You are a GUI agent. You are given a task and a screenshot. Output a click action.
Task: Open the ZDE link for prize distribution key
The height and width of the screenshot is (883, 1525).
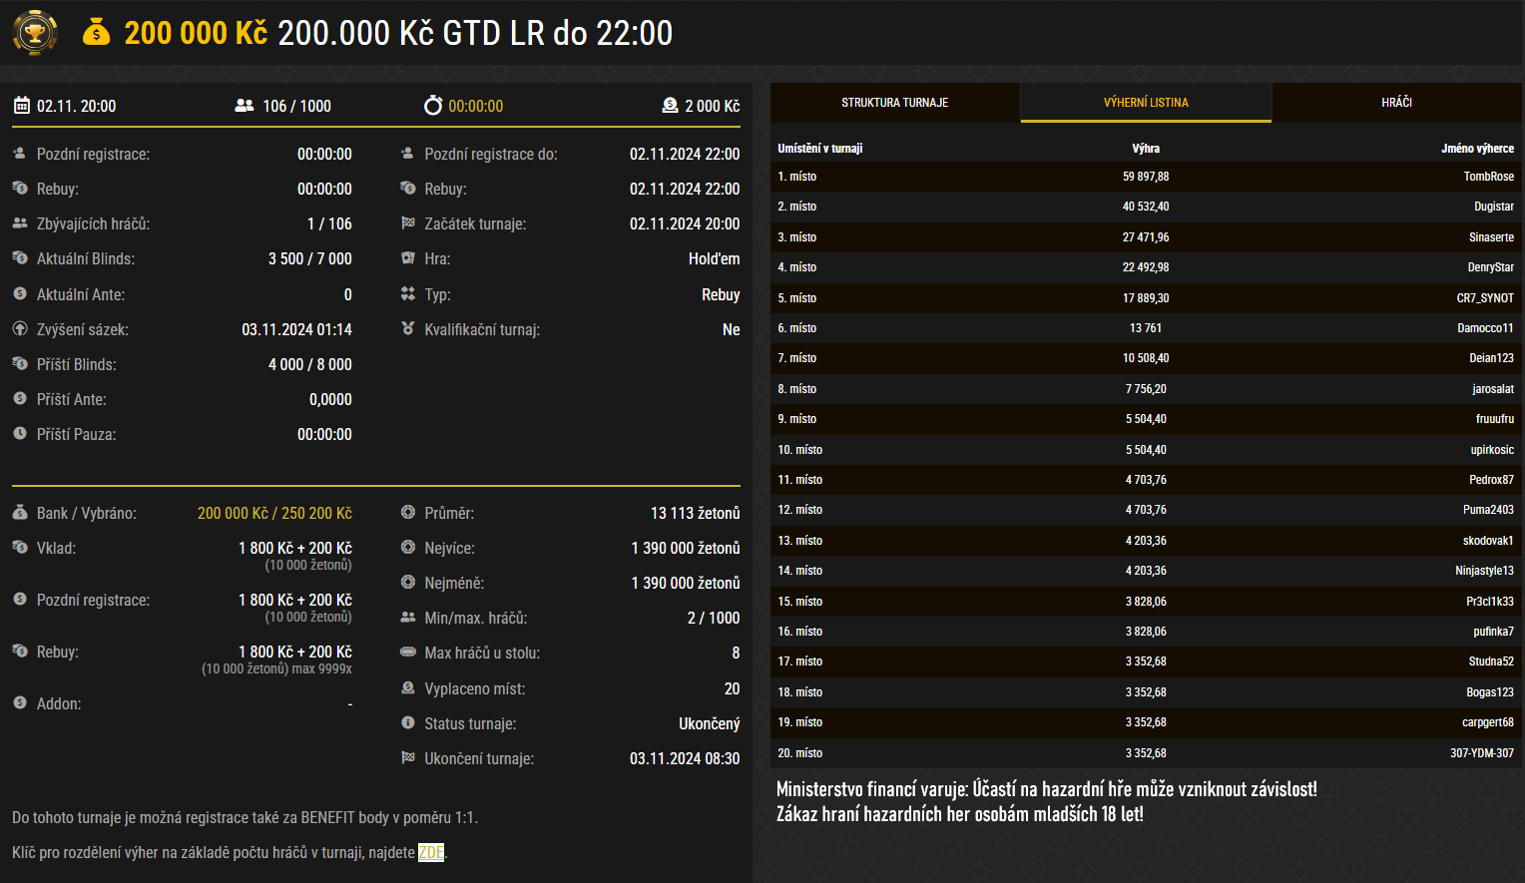click(x=430, y=852)
